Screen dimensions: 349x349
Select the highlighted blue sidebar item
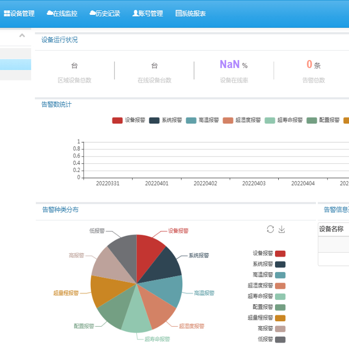(15, 65)
